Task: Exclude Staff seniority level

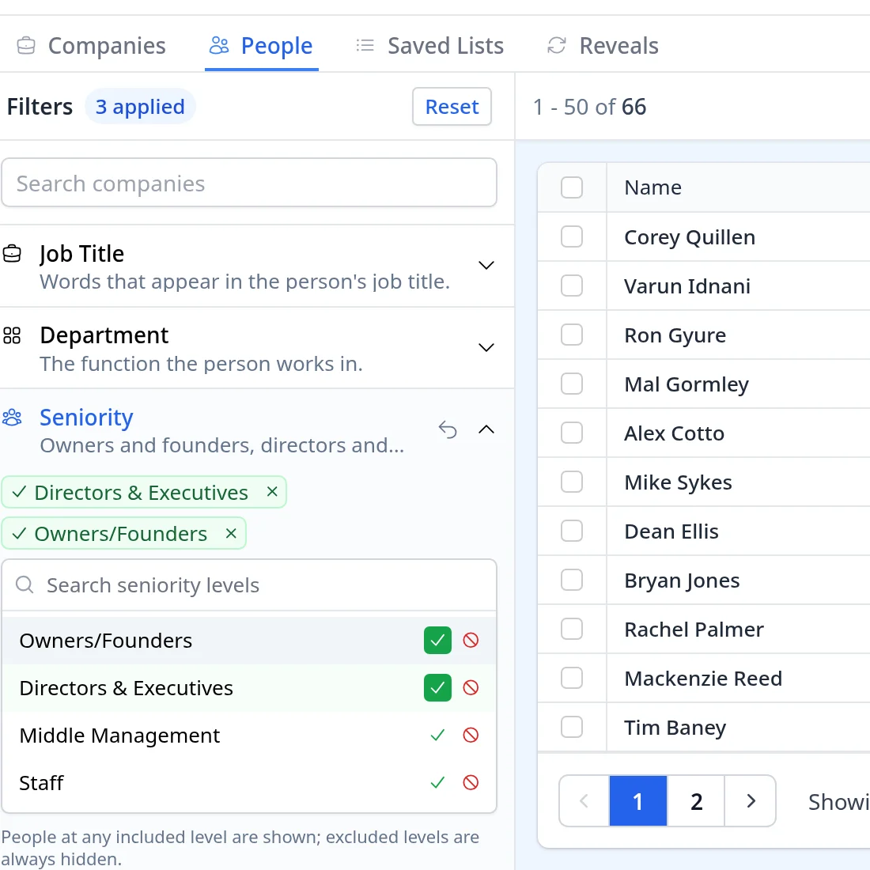Action: pyautogui.click(x=471, y=783)
